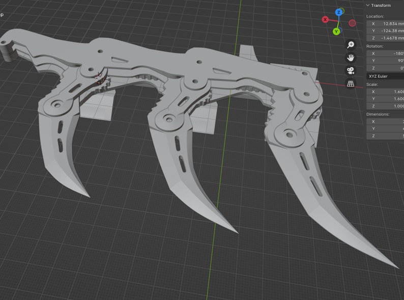Activate the pan view hand icon
404x300 pixels.
pos(351,58)
